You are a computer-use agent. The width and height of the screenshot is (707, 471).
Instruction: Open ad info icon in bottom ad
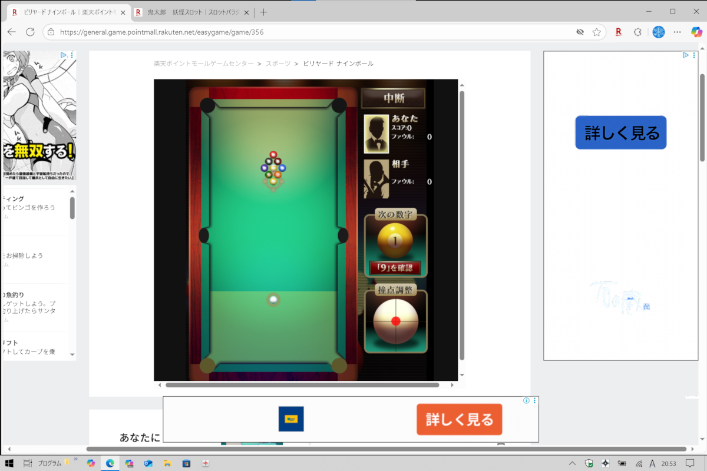tap(526, 401)
